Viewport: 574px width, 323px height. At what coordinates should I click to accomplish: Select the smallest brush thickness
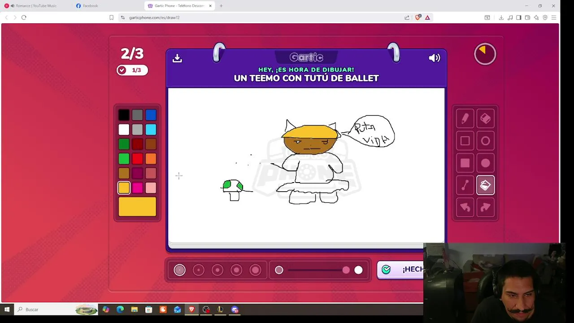[x=179, y=270]
